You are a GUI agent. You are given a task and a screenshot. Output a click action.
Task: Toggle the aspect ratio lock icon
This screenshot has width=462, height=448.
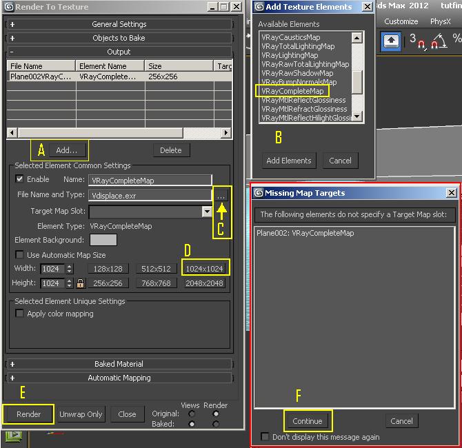[x=80, y=283]
